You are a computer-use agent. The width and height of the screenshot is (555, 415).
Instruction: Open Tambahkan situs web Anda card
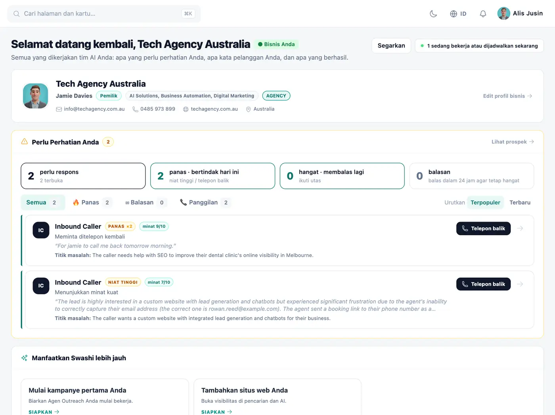coord(277,397)
